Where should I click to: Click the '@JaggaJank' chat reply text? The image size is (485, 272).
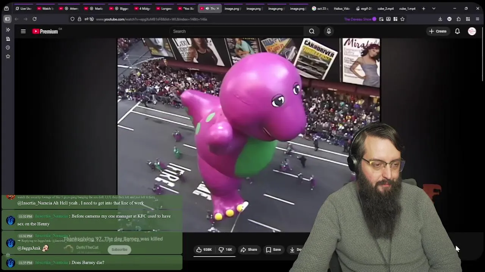tap(29, 248)
